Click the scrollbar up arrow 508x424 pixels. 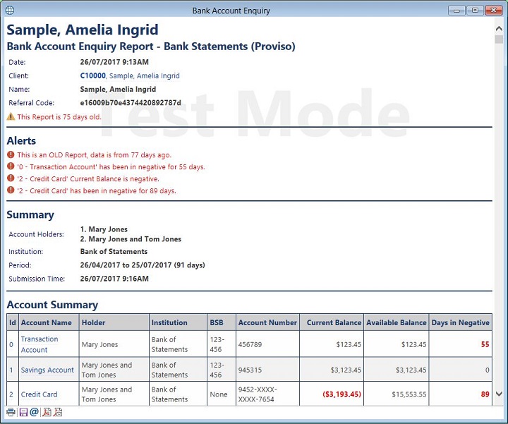coord(499,27)
